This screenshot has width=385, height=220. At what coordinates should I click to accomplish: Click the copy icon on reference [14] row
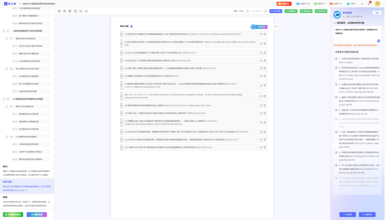pos(261,147)
